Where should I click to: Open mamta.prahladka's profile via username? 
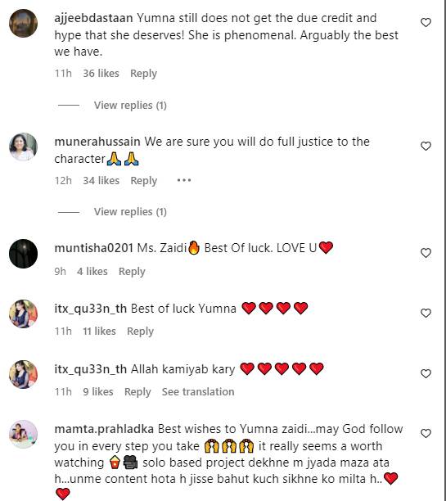(104, 429)
